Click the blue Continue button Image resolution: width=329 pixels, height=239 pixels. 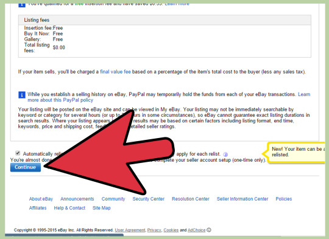(x=26, y=167)
